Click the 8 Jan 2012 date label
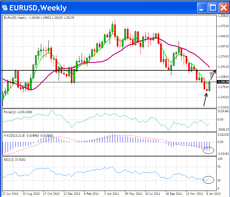The height and width of the screenshot is (197, 230). pos(214,194)
